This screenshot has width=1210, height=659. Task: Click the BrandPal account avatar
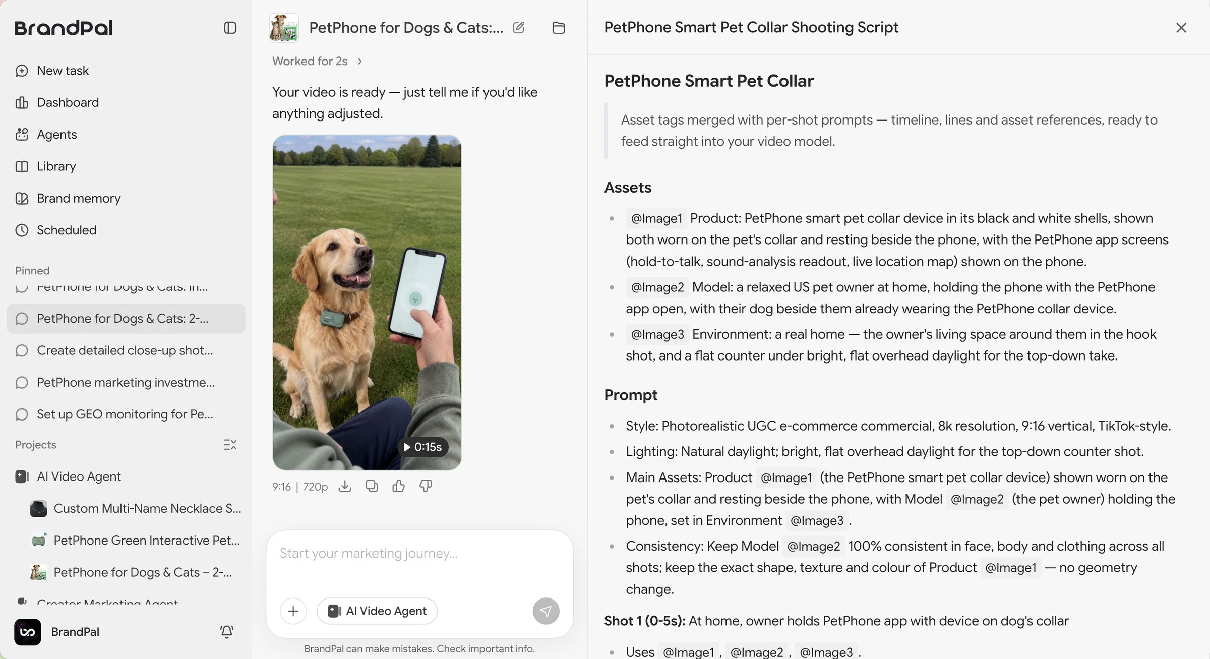click(28, 632)
